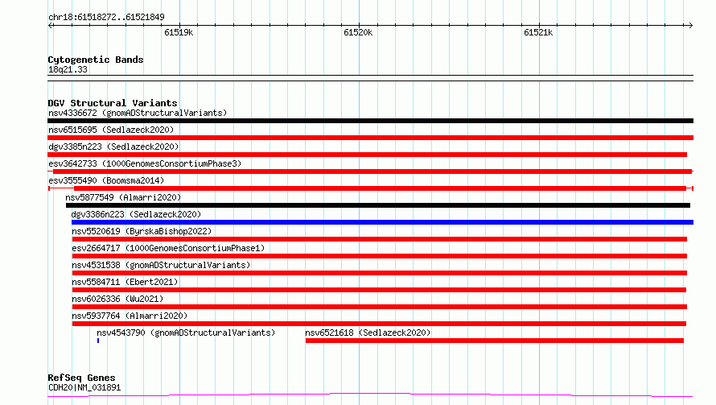Click the red bar under nsv5584711

pyautogui.click(x=379, y=290)
